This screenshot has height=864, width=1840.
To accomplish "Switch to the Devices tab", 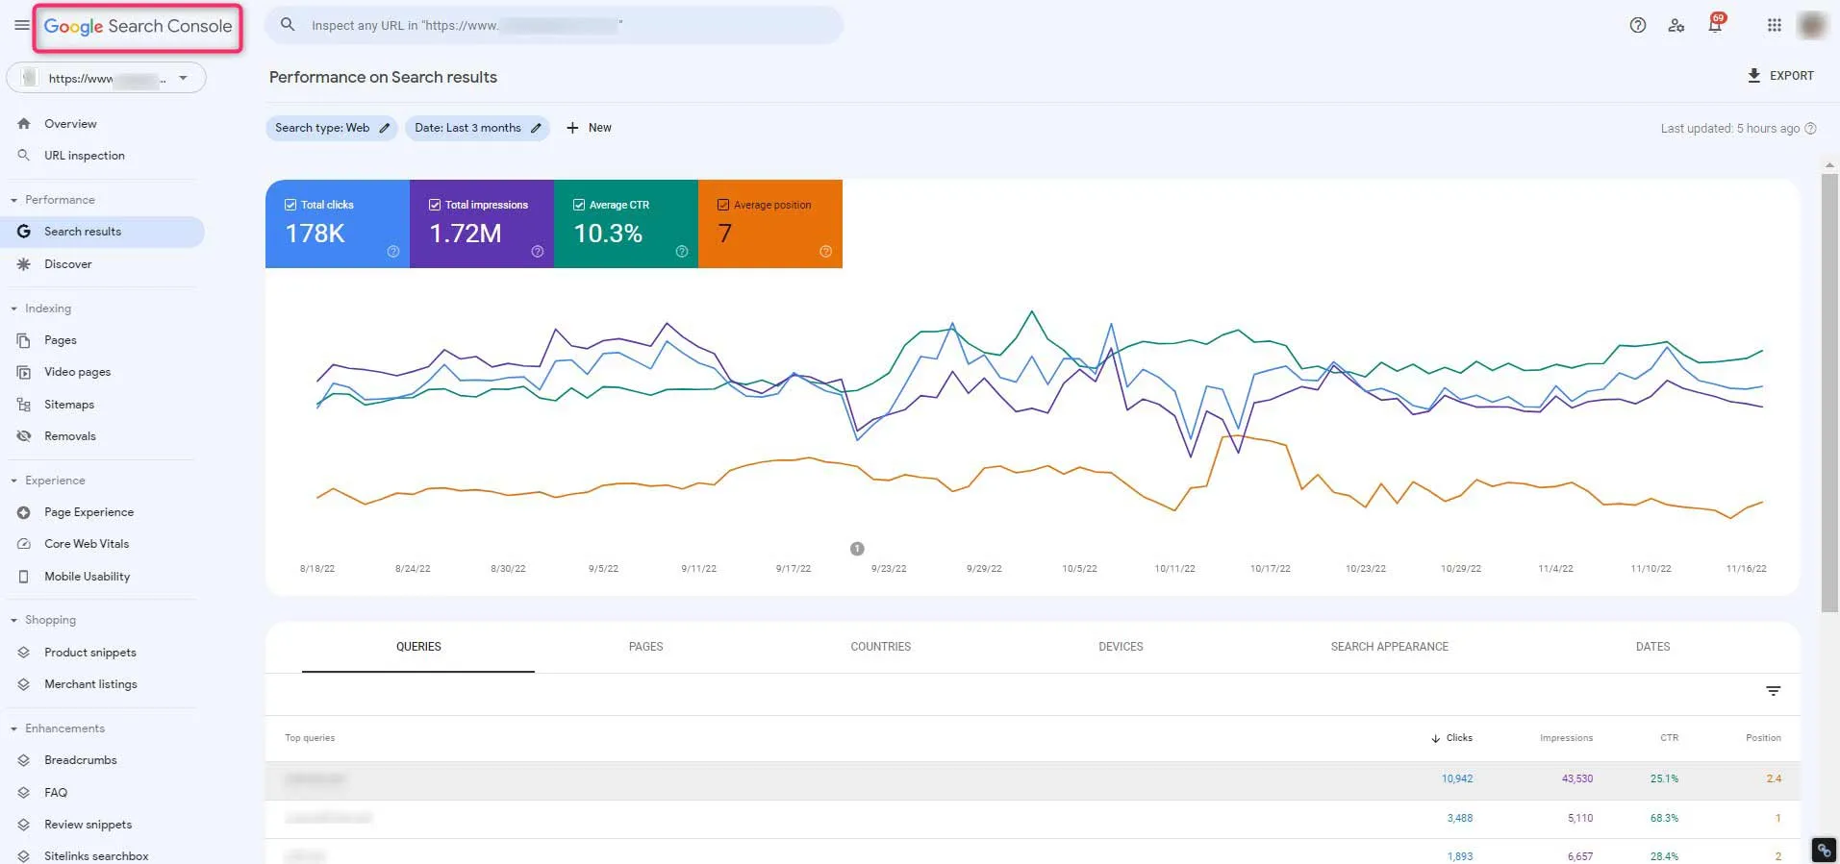I will (1121, 647).
